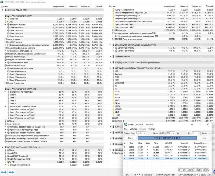
Task: Open the LinX File menu
Action: click(x=126, y=129)
